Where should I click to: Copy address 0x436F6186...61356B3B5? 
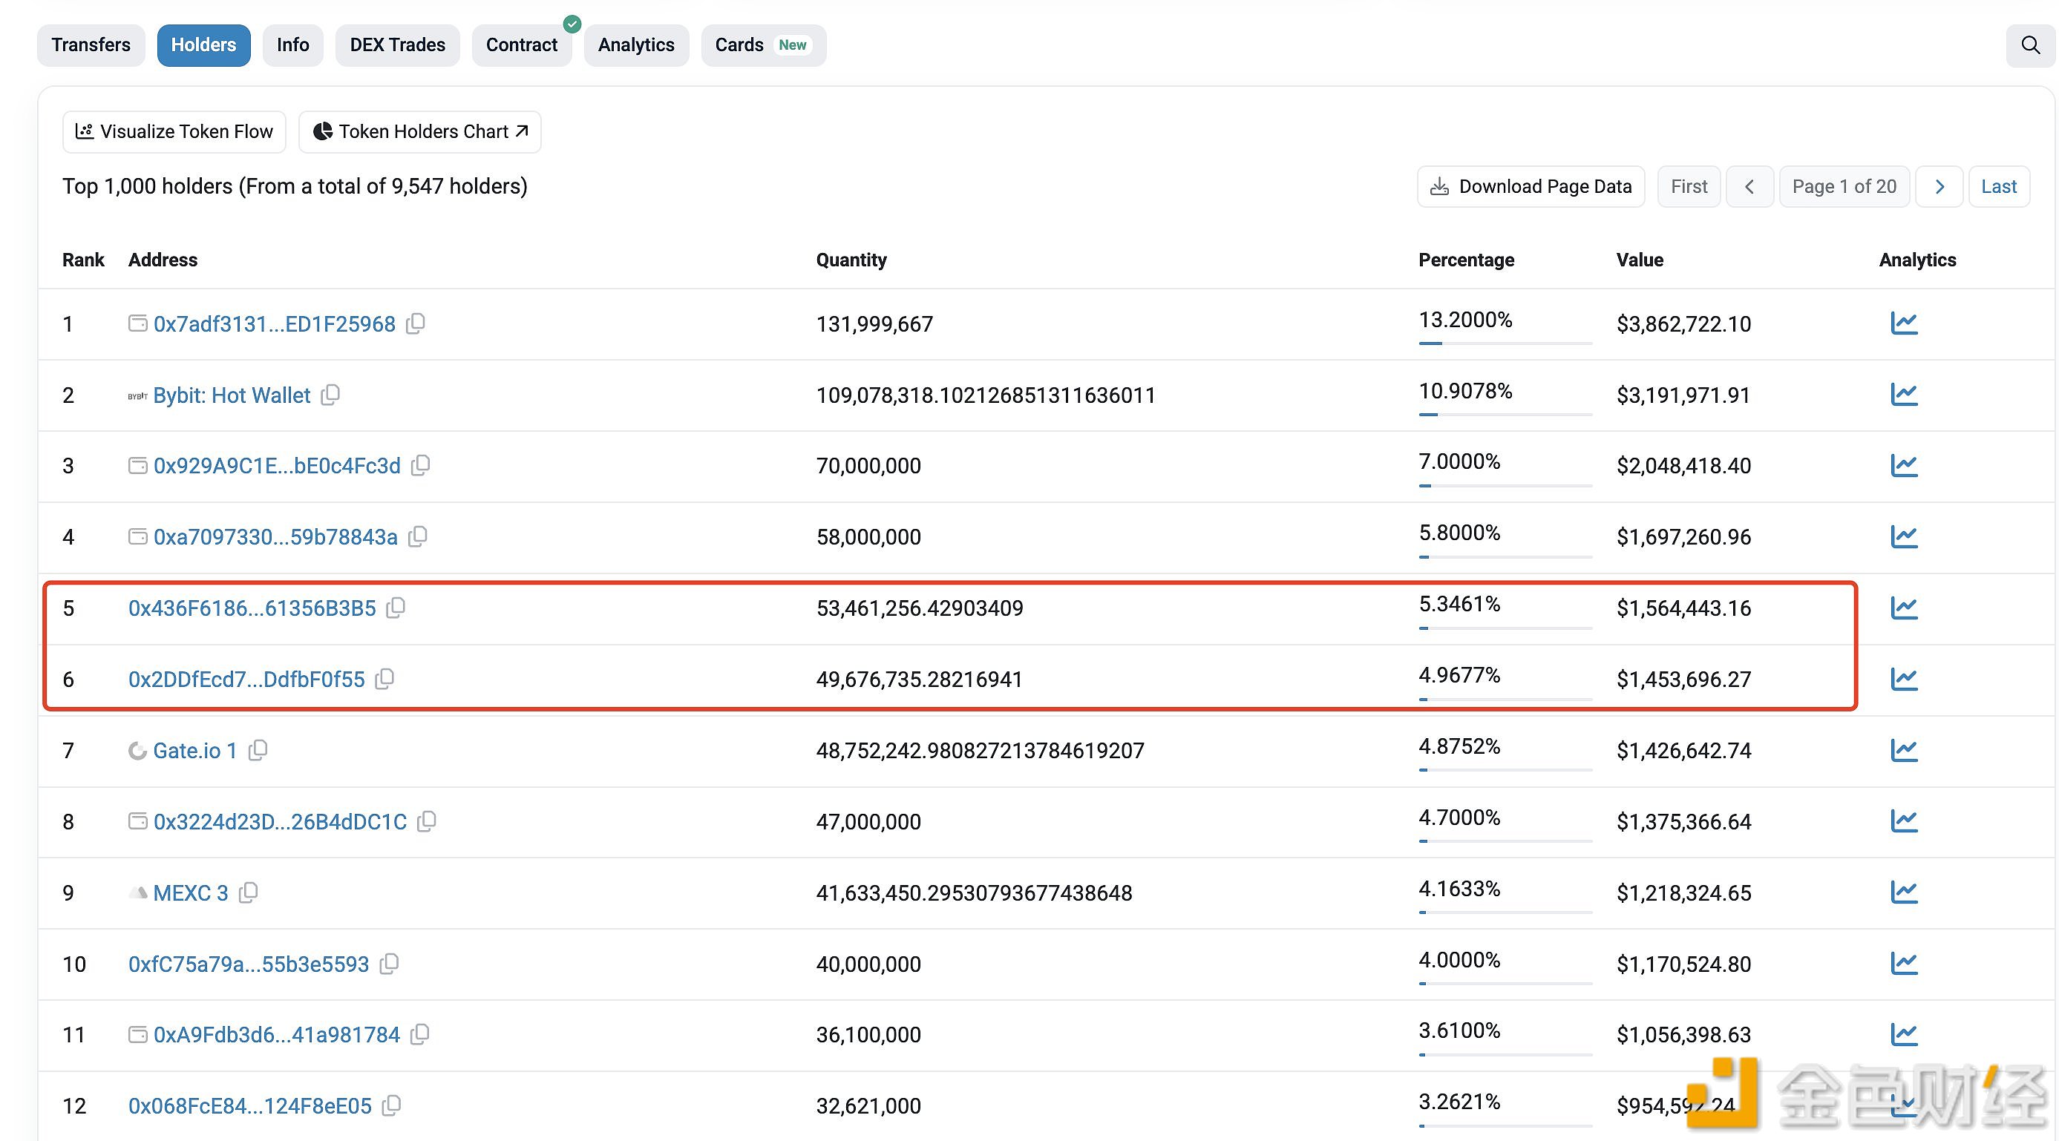point(396,608)
